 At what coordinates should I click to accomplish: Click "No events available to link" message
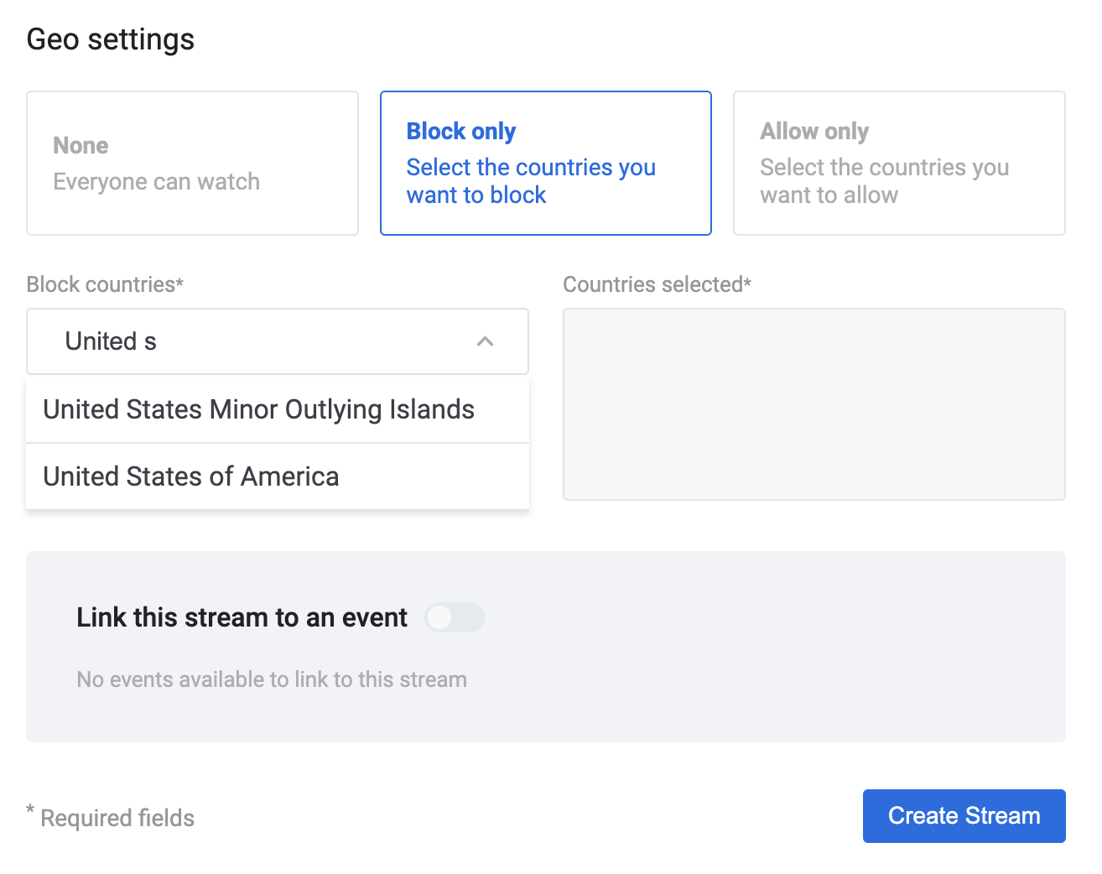(272, 679)
